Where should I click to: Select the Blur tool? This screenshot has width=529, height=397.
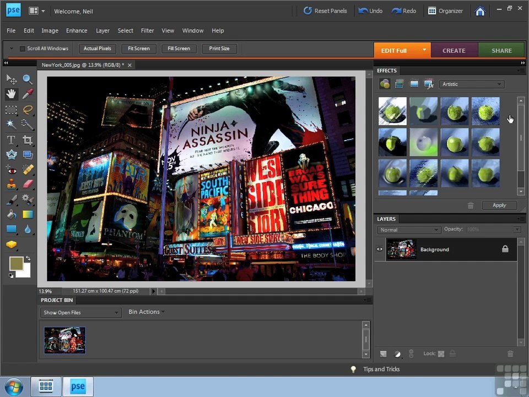coord(28,229)
